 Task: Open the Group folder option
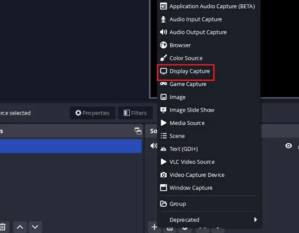click(x=178, y=204)
